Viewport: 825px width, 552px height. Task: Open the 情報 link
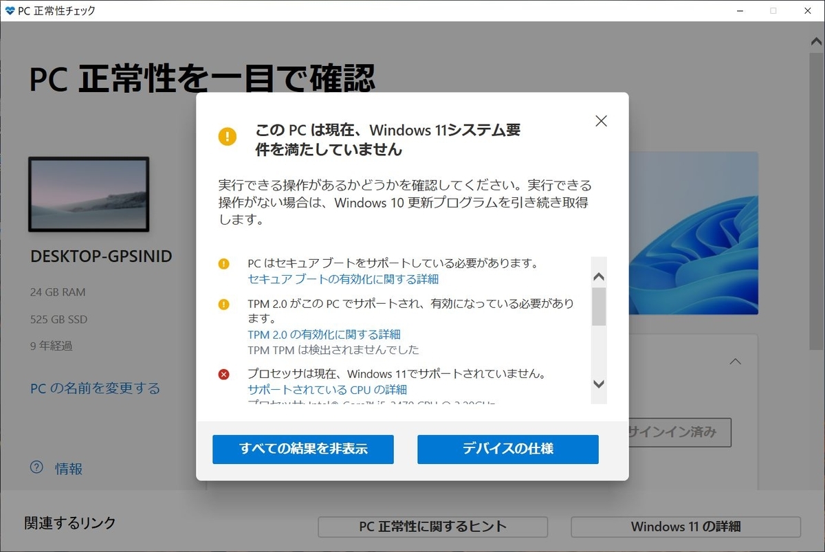pos(69,469)
